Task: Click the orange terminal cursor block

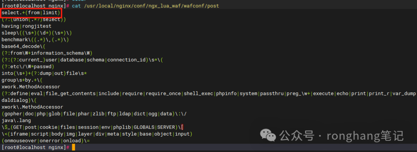Action: (x=74, y=147)
